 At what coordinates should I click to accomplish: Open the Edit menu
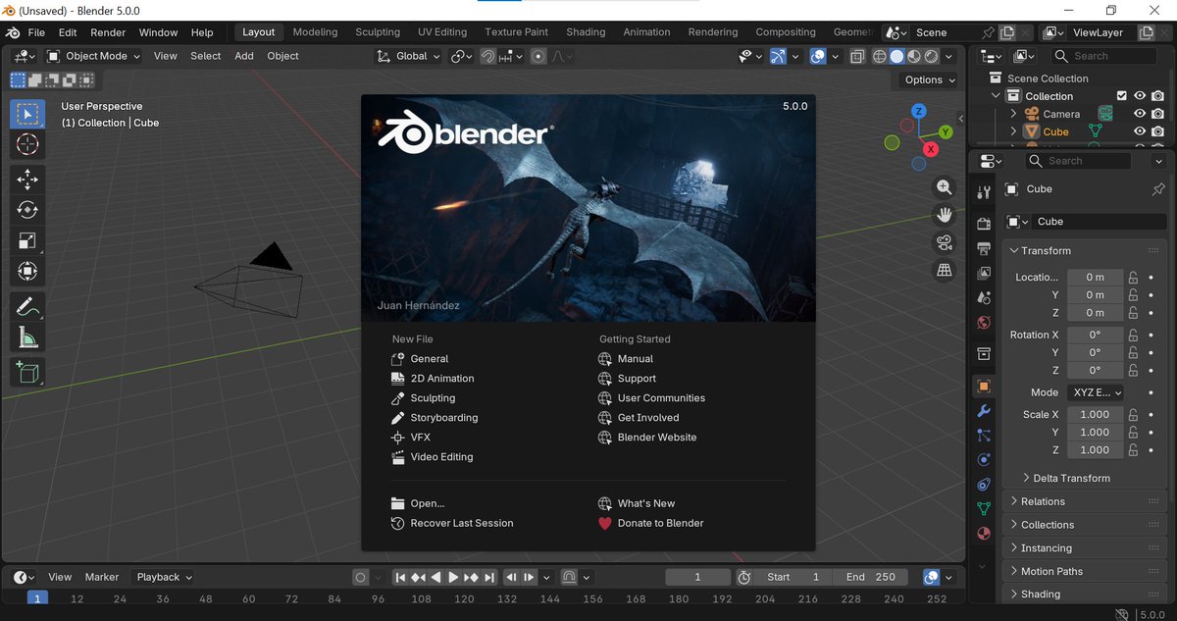point(68,32)
